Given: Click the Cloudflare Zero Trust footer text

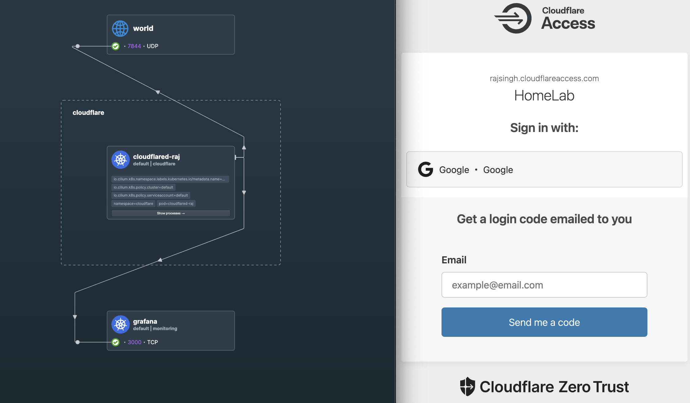Looking at the screenshot, I should [x=554, y=386].
